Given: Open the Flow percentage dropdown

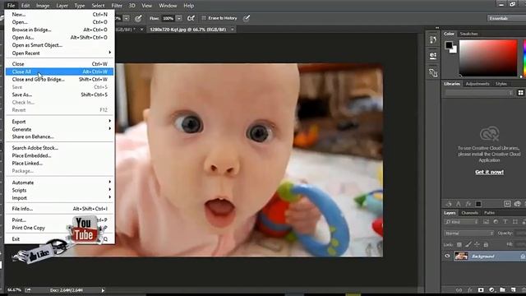Looking at the screenshot, I should [x=179, y=18].
